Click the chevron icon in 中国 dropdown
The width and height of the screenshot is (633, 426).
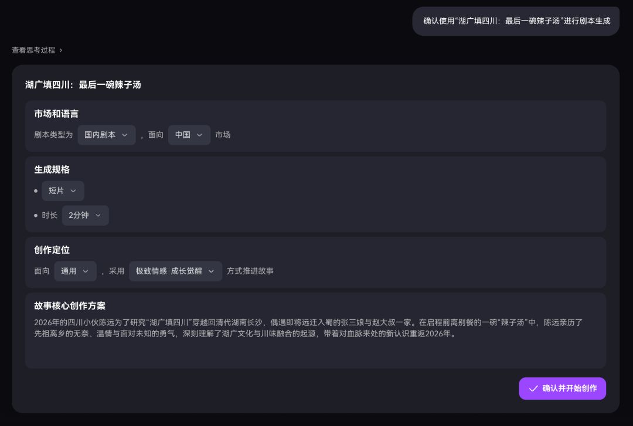point(199,135)
